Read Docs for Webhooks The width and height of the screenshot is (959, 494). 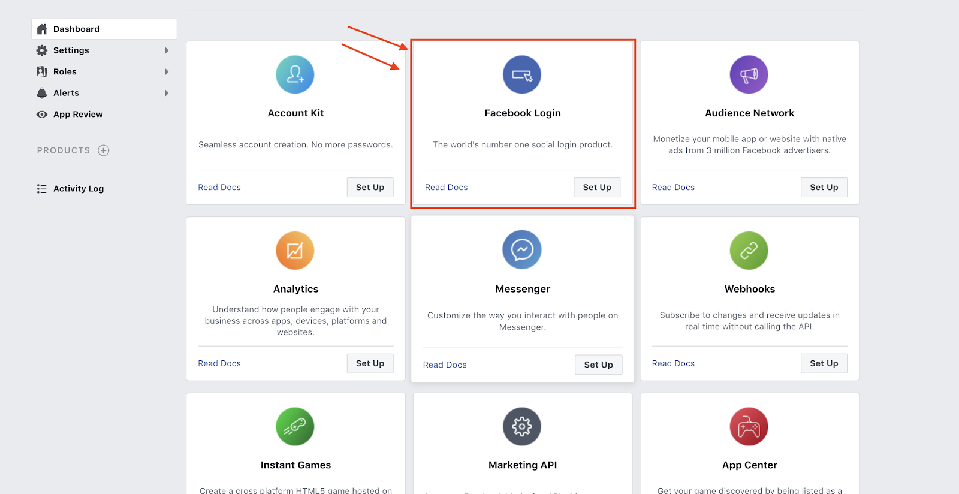coord(673,363)
